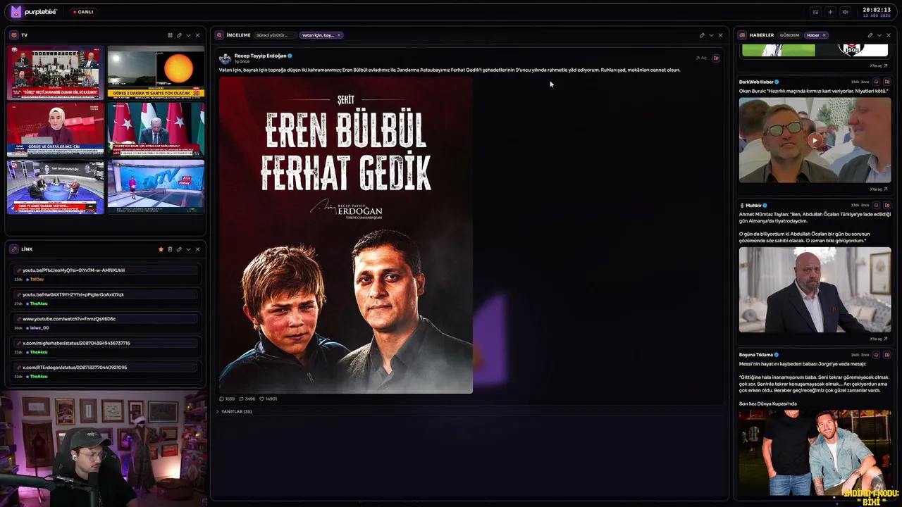Remove the Haber tab
This screenshot has width=902, height=507.
click(824, 35)
